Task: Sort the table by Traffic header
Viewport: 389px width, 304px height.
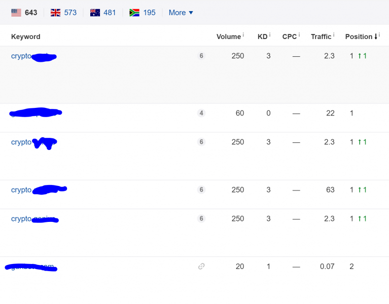Action: point(321,36)
